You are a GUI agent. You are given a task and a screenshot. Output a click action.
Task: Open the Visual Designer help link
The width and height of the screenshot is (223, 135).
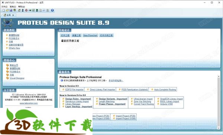(x=17, y=78)
